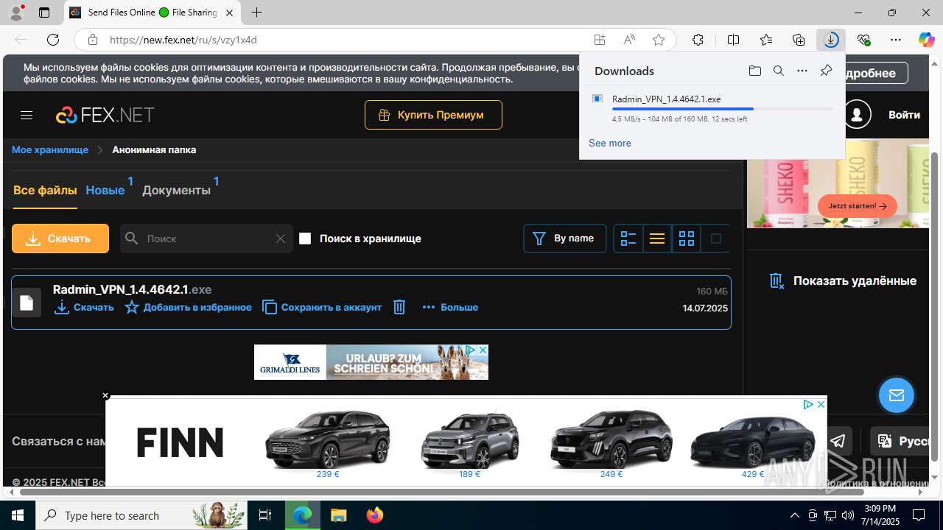
Task: Click the app available icon in address bar
Action: [x=600, y=40]
